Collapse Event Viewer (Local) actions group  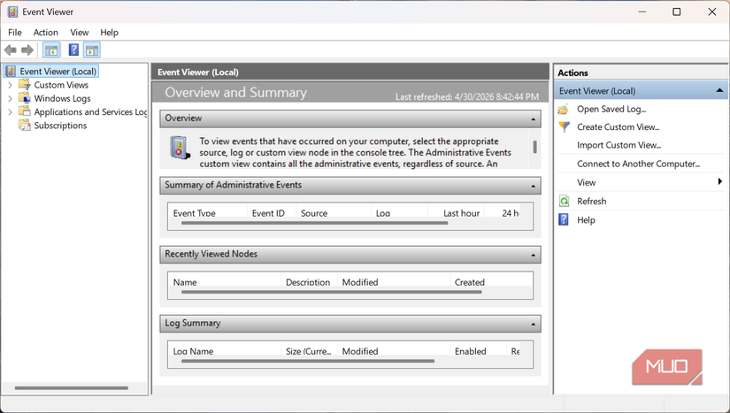[719, 90]
